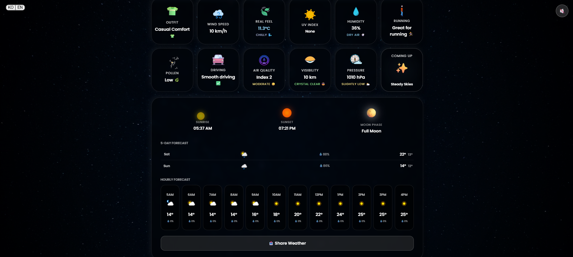Click the Steady Skies text
Screen dimensions: 573x257
[x=402, y=84]
